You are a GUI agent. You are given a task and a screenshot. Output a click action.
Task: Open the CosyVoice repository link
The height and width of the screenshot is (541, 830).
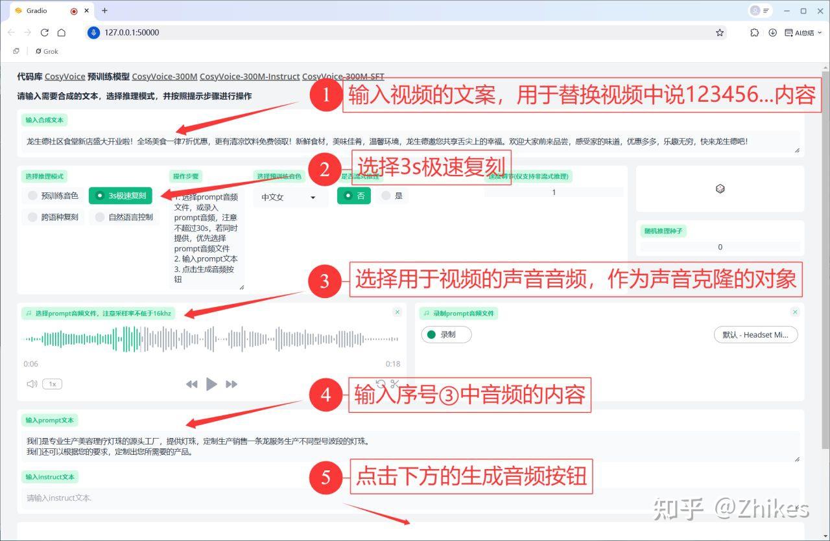(65, 76)
